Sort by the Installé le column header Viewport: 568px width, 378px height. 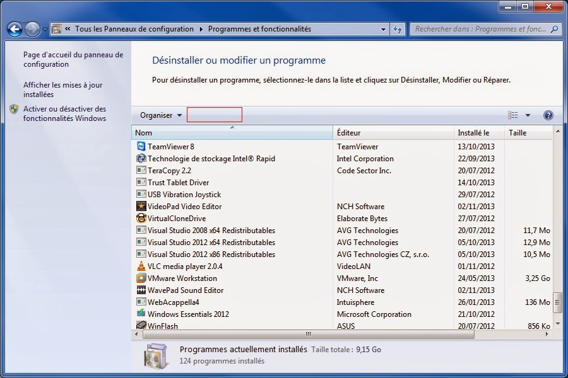(x=479, y=132)
